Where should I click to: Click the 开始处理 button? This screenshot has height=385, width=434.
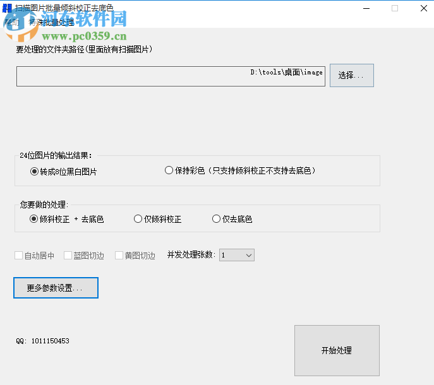pos(337,350)
